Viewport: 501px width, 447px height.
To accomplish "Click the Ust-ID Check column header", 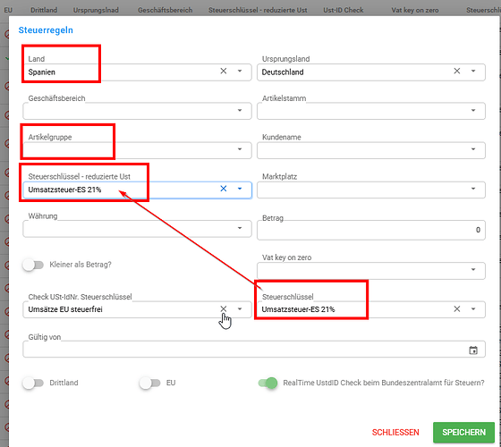I will click(x=344, y=10).
